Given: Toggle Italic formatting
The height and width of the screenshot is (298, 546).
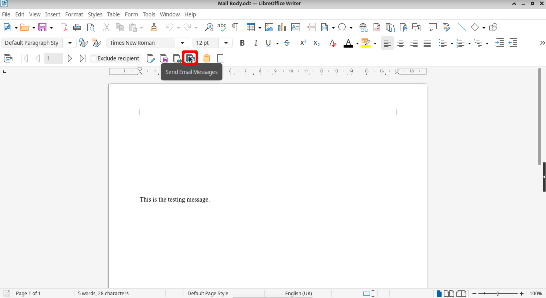Looking at the screenshot, I should pyautogui.click(x=256, y=43).
